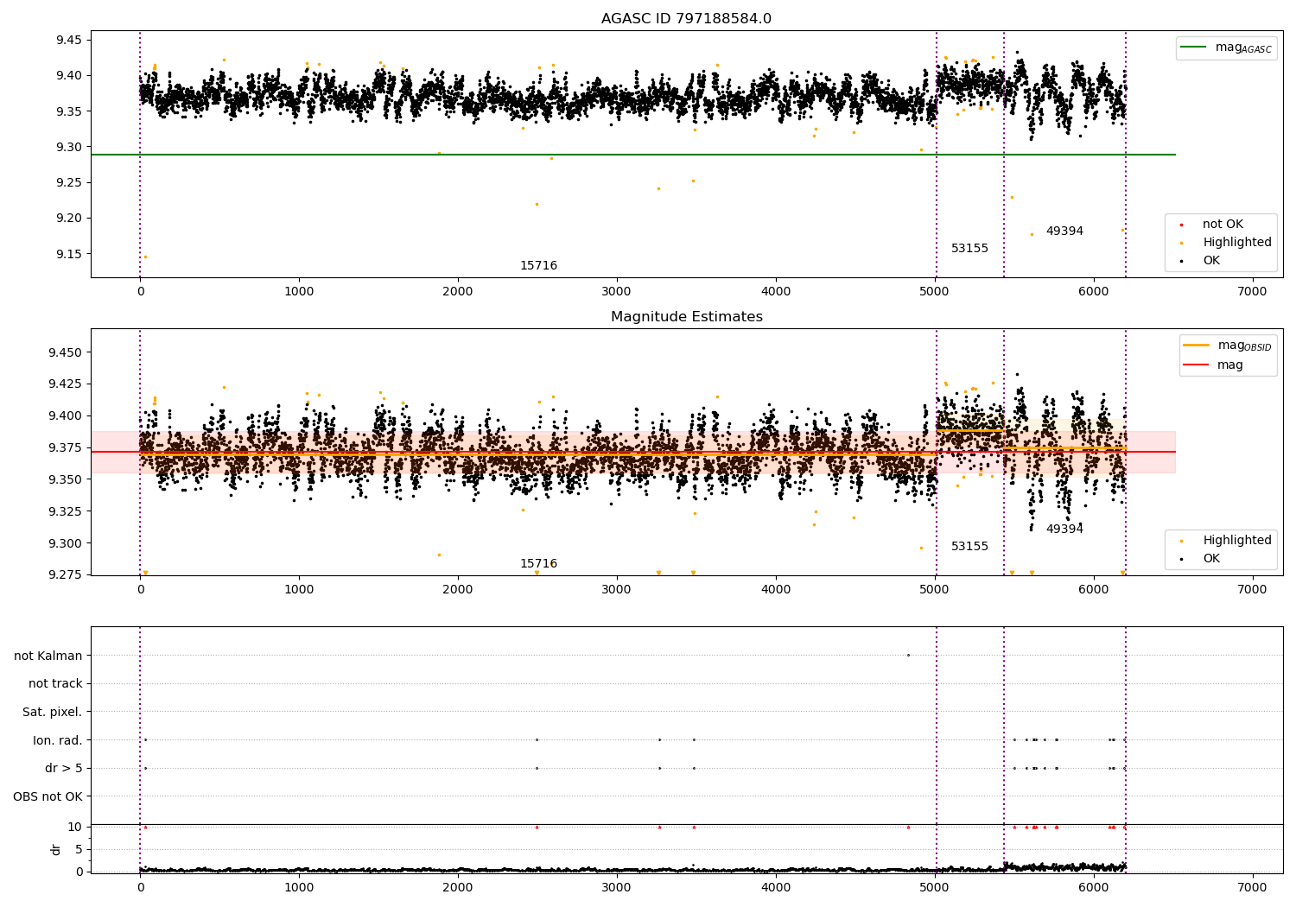Click the 9.30 tick on the top y-axis
The height and width of the screenshot is (907, 1296).
click(x=69, y=147)
